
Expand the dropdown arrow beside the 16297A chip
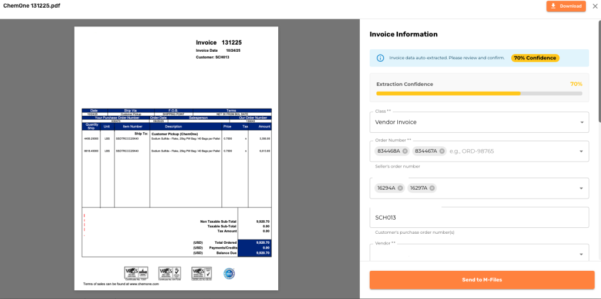coord(581,188)
